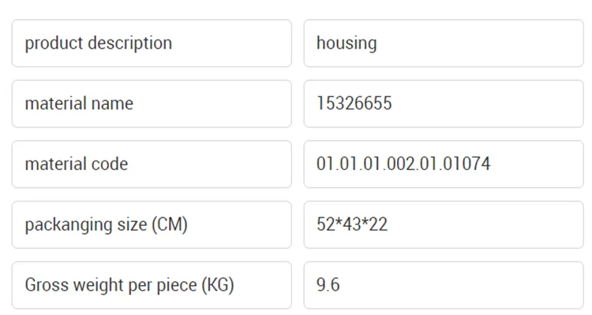The height and width of the screenshot is (315, 592).
Task: Click the material name label box
Action: point(151,104)
